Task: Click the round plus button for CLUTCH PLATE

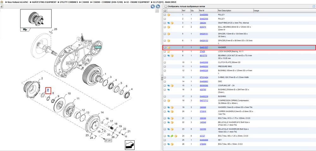Action: point(165,62)
